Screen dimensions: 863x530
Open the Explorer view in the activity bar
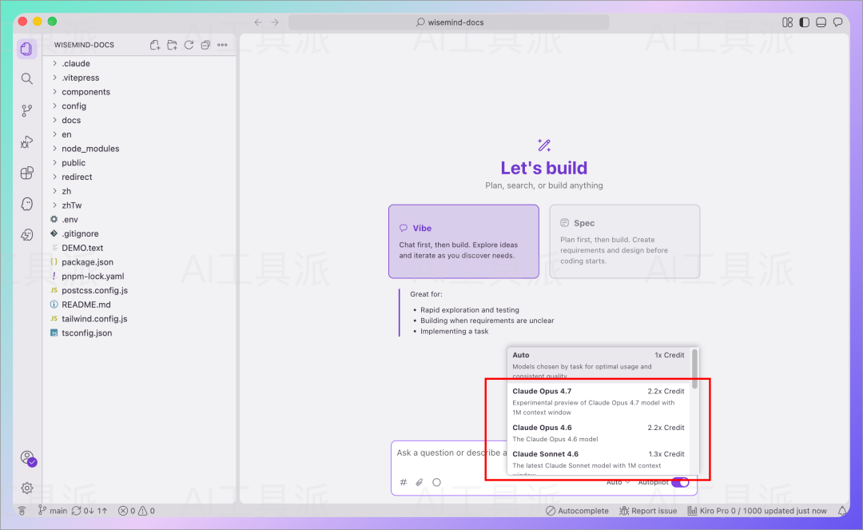26,49
